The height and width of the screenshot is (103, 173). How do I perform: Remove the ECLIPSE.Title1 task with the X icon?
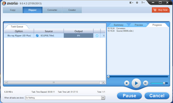[104, 36]
